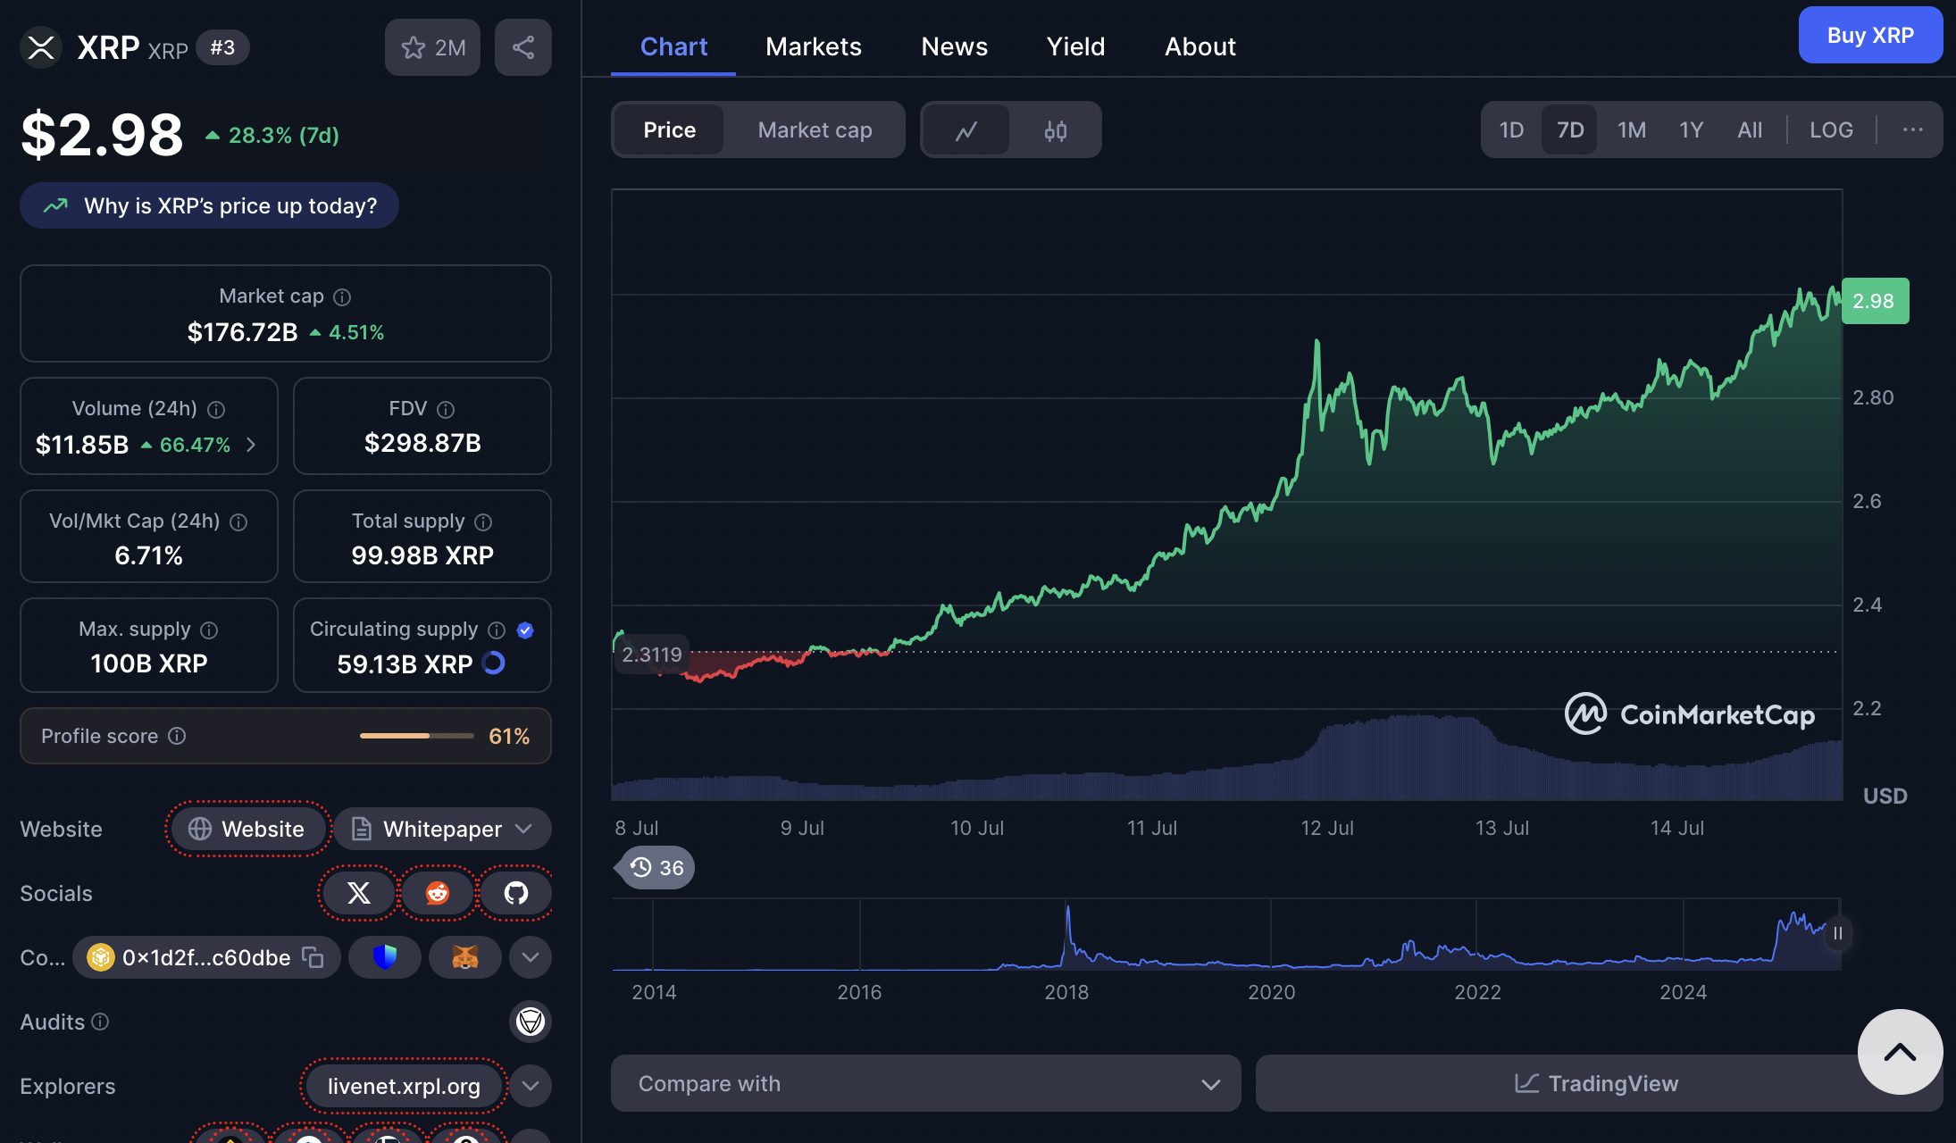Open Market cap info icon
Screen dimensions: 1956x1143
pos(342,296)
